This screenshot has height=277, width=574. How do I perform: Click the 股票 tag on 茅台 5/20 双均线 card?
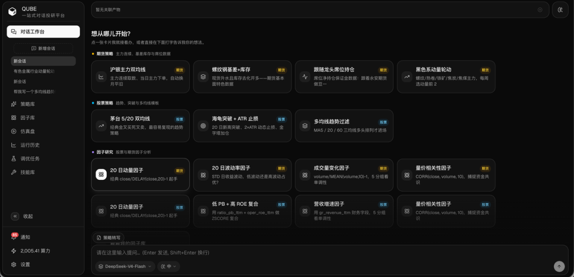[x=180, y=119]
